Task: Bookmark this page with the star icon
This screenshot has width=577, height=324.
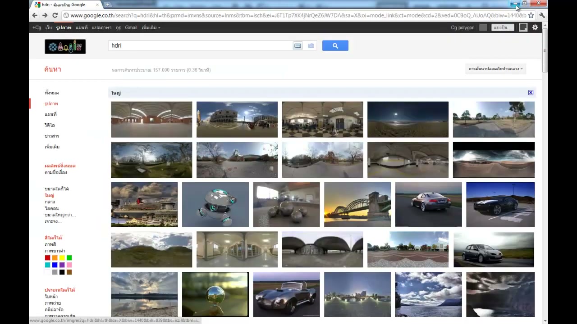Action: click(531, 15)
